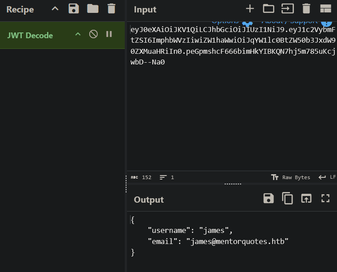The height and width of the screenshot is (272, 337).
Task: Save output to file
Action: tap(269, 198)
